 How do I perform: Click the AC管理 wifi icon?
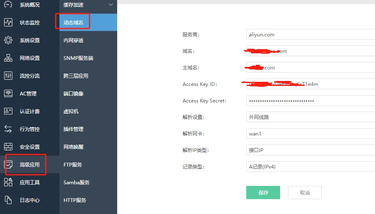(8, 93)
